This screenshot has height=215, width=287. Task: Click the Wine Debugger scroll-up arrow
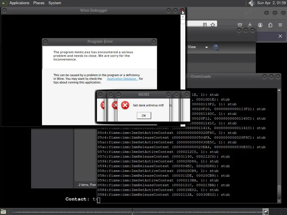[x=183, y=17]
